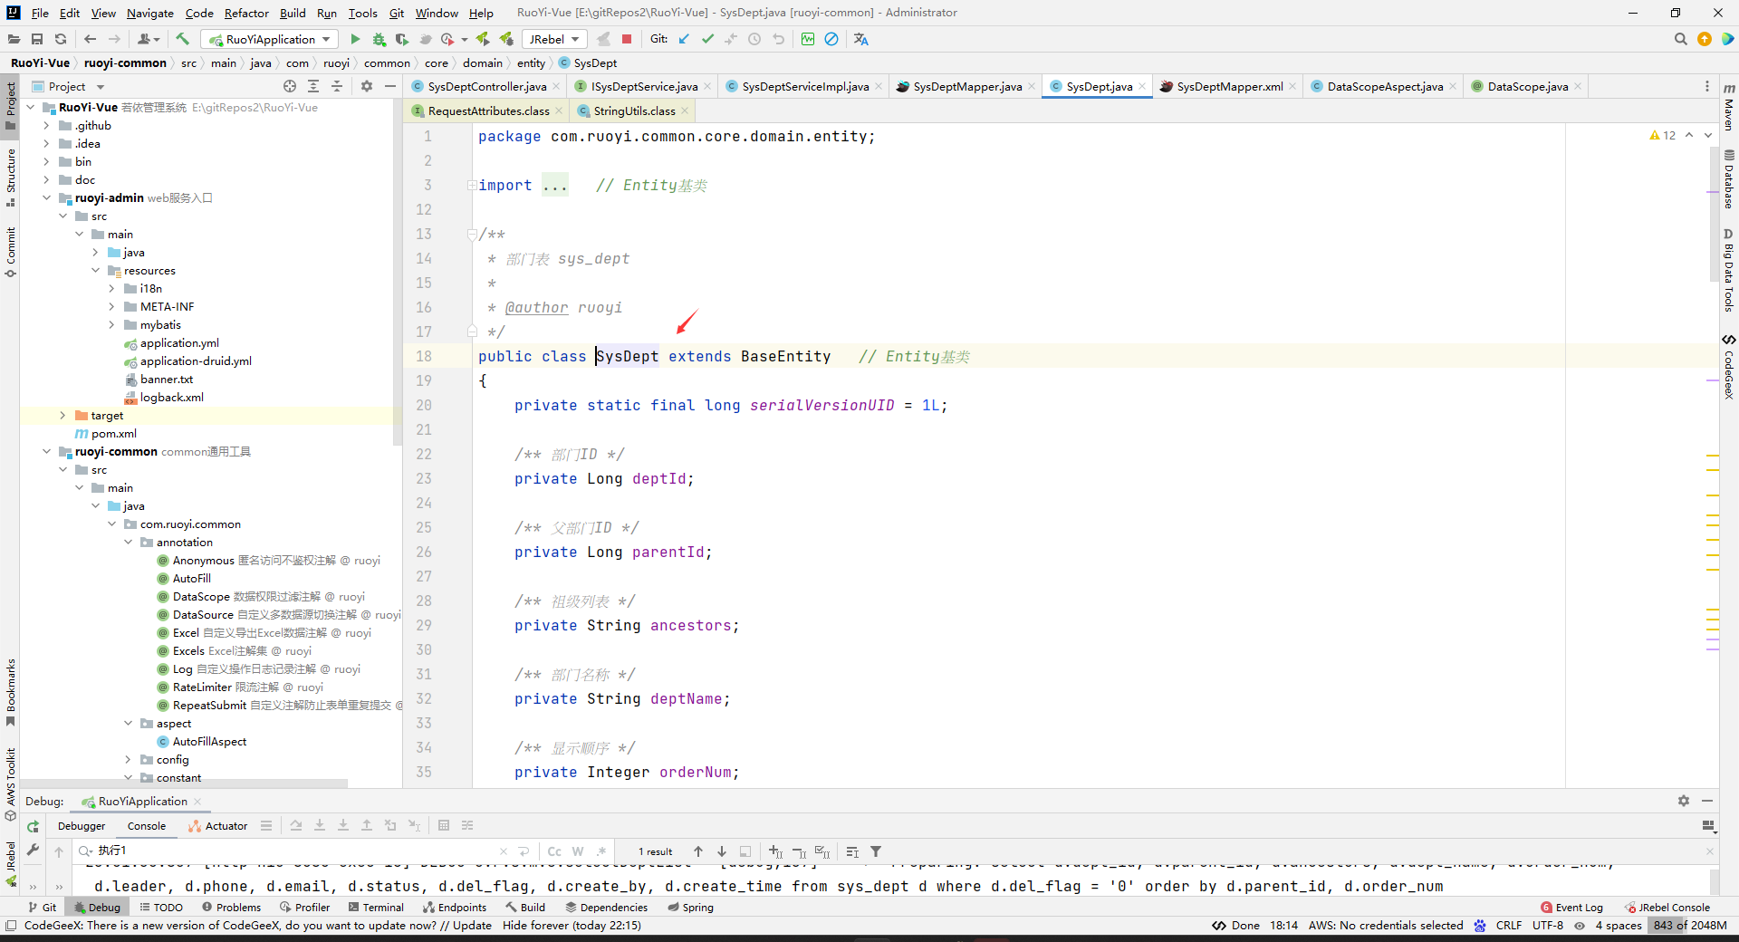This screenshot has height=942, width=1739.
Task: Select application.yml in the Project tree
Action: pos(179,343)
